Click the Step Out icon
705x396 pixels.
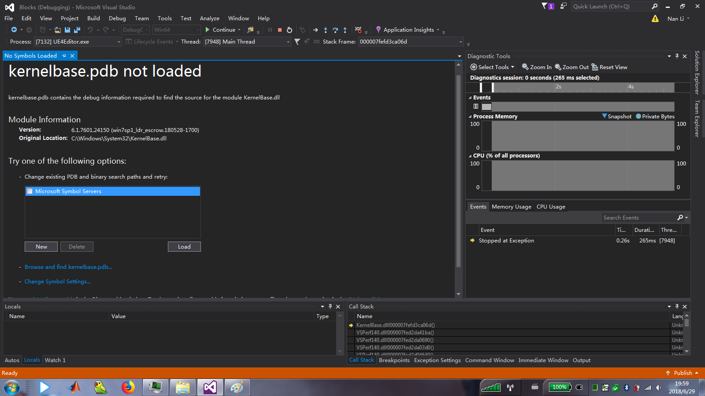(x=346, y=29)
